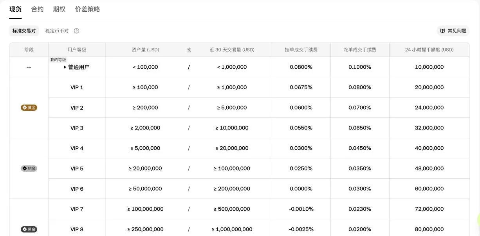Click the 黑金 tier badge
Screen dimensions: 480x236
click(x=29, y=229)
